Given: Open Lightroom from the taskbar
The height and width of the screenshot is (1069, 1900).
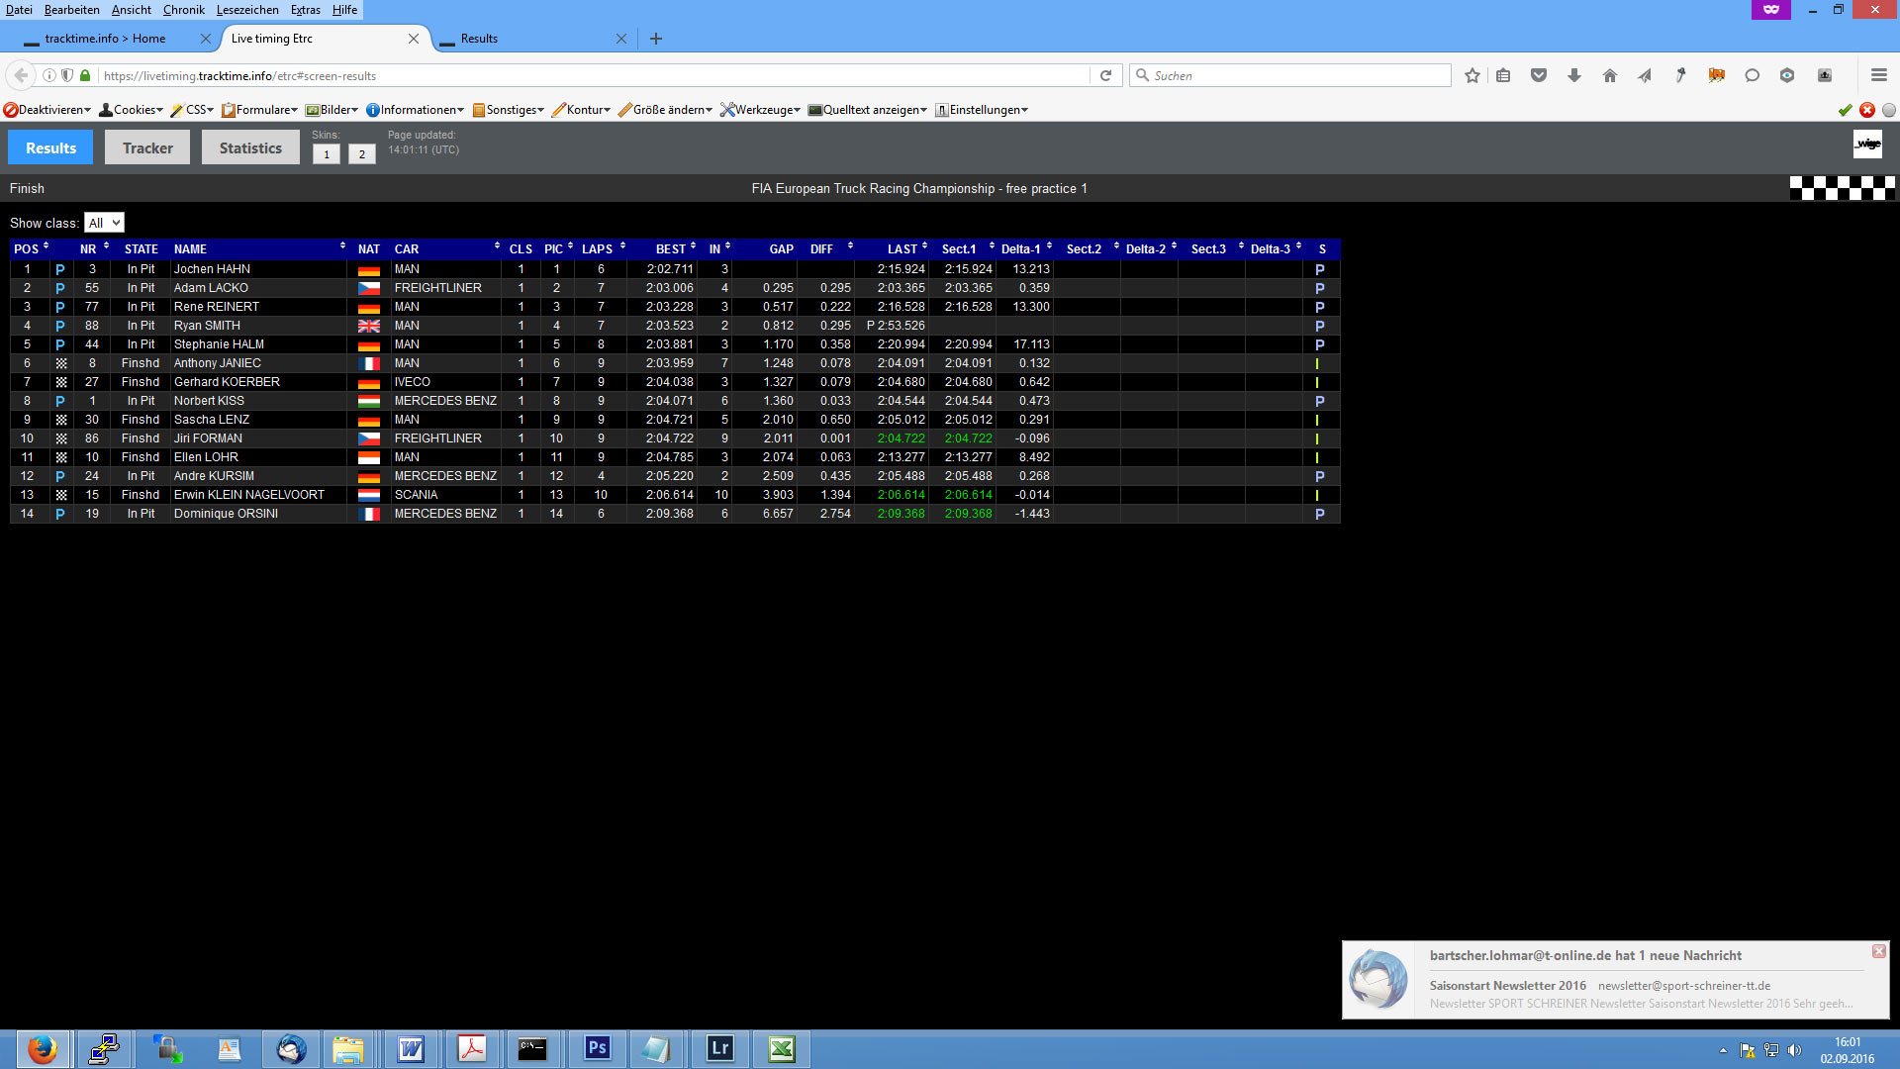Looking at the screenshot, I should [x=719, y=1049].
